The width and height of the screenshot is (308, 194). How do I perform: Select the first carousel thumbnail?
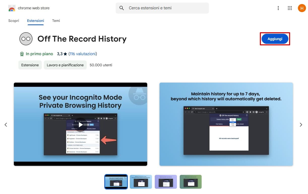tap(116, 182)
